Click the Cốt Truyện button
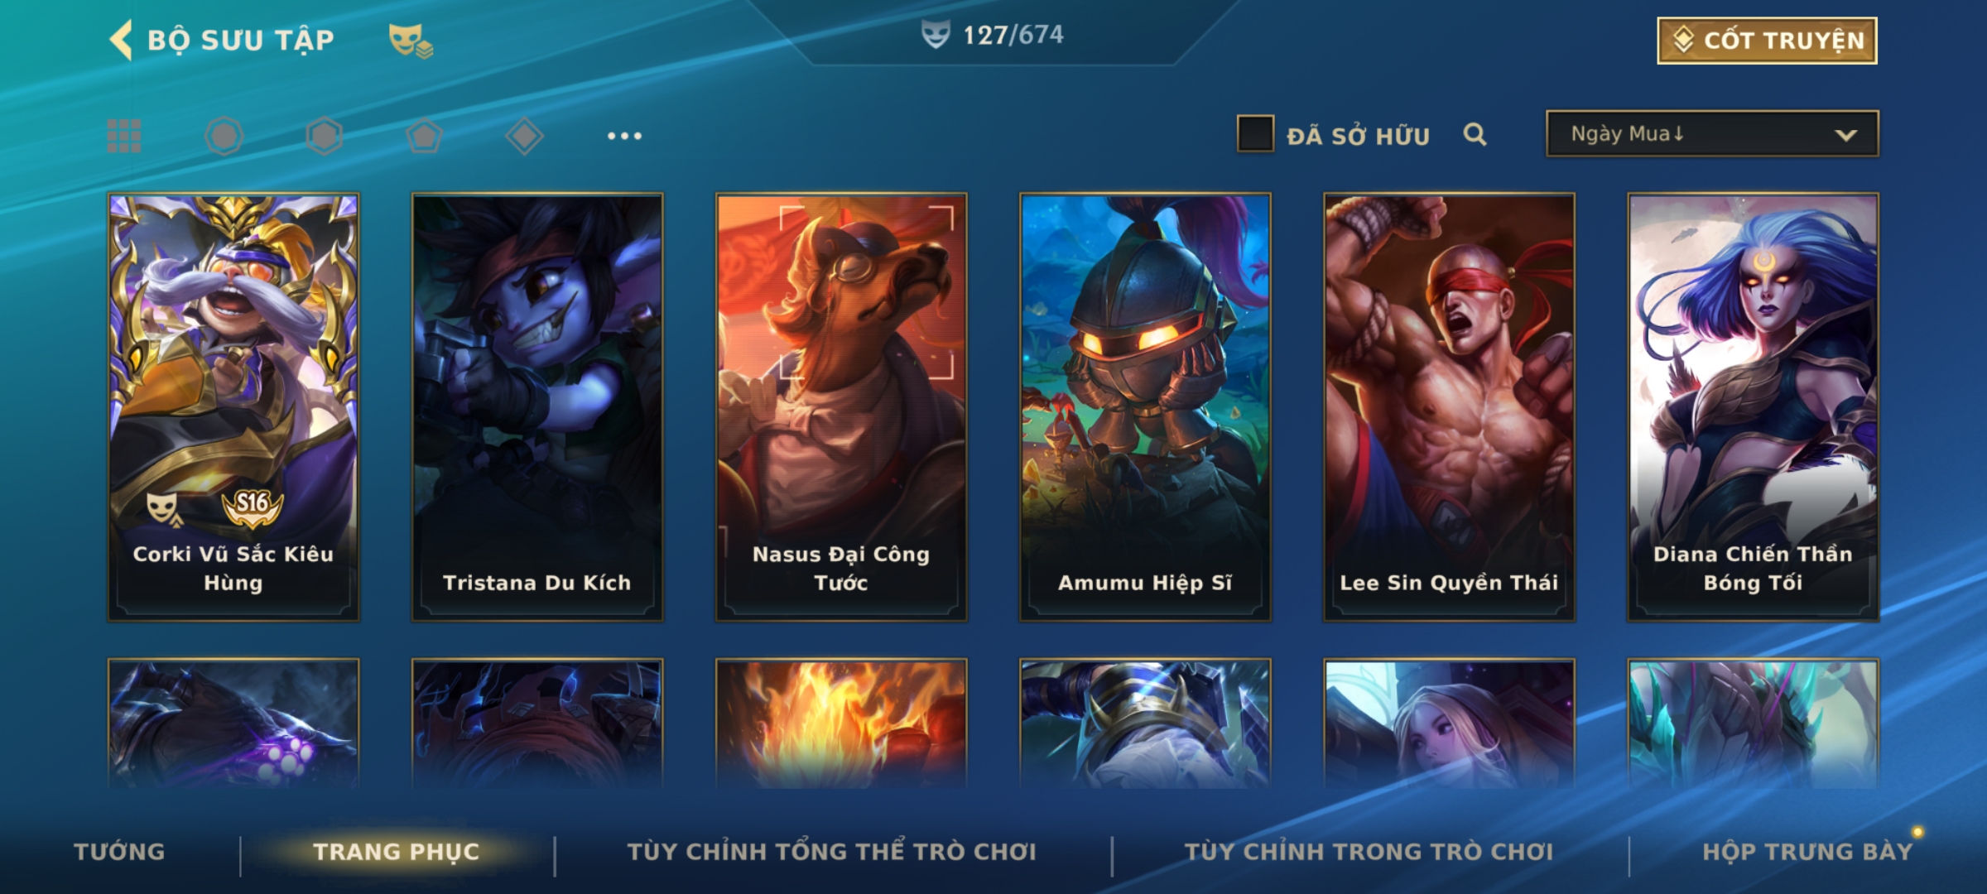 click(x=1767, y=41)
